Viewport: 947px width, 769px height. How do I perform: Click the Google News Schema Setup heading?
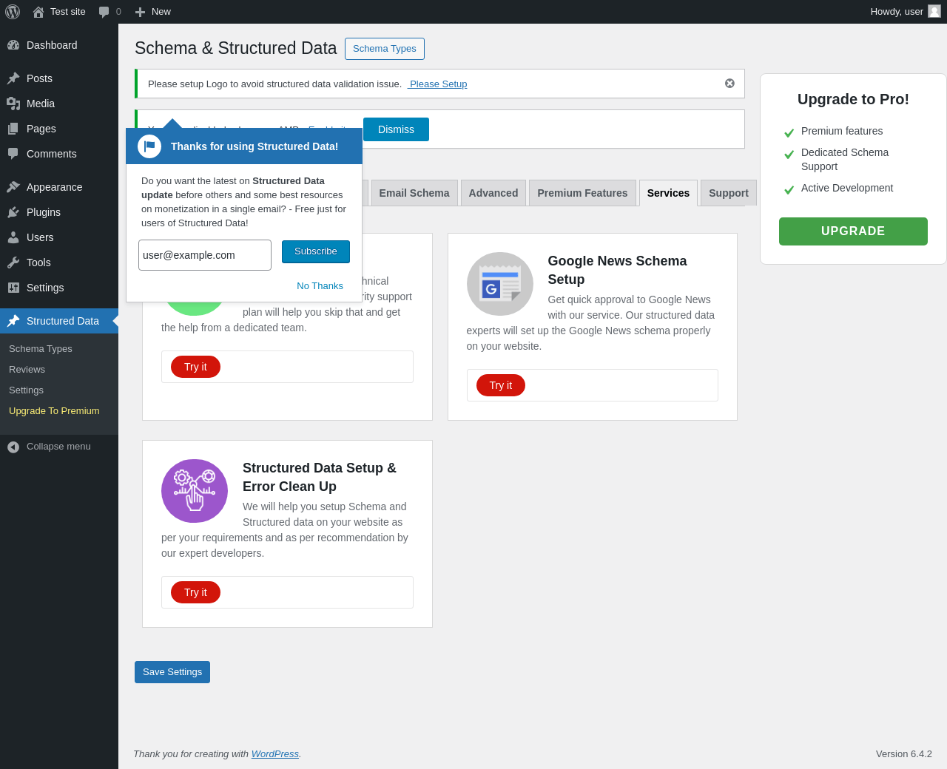(x=617, y=270)
